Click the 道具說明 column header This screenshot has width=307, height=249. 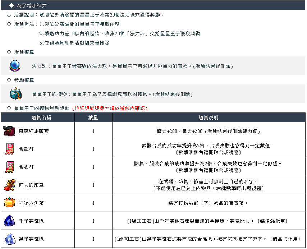pyautogui.click(x=209, y=117)
